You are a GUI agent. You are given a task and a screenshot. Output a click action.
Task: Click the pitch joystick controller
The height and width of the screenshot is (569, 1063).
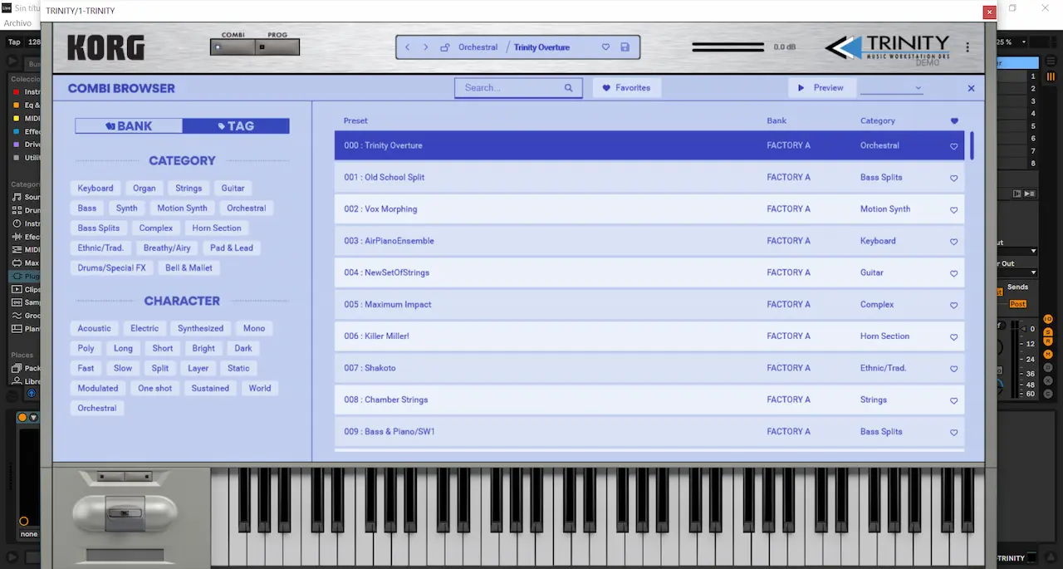click(x=125, y=513)
